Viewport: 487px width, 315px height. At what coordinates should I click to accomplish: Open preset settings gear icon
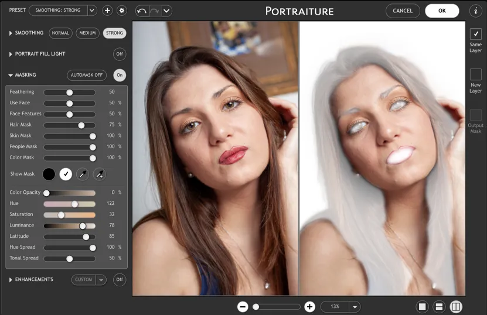point(121,11)
